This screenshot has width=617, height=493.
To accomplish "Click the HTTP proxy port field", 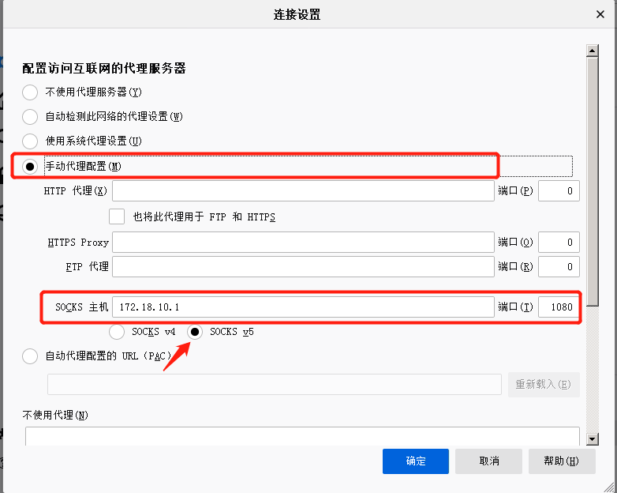I will click(x=559, y=191).
